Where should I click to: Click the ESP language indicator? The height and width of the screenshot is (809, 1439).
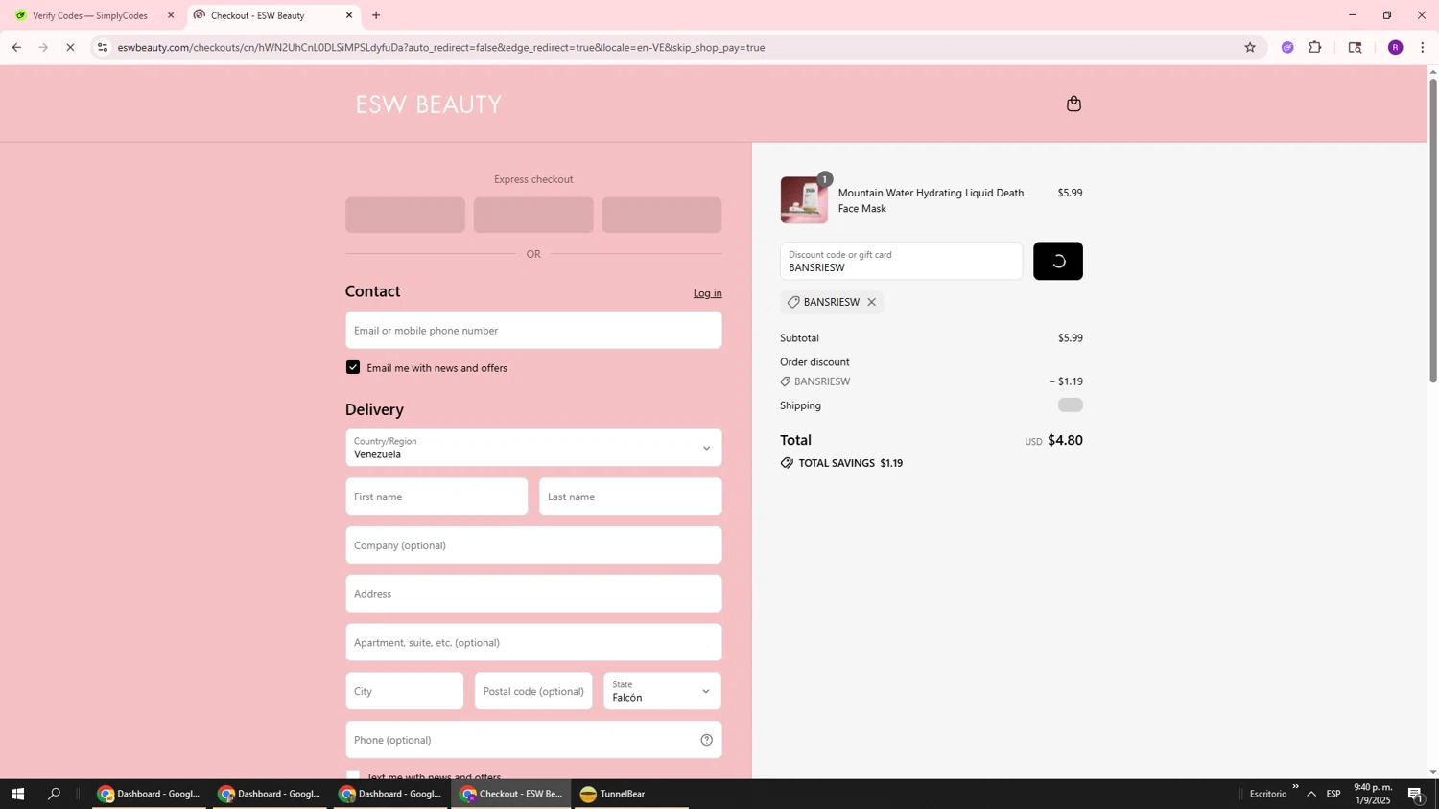tap(1333, 794)
